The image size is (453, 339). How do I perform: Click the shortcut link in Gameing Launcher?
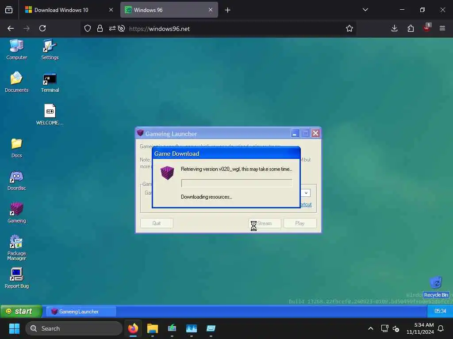point(306,204)
